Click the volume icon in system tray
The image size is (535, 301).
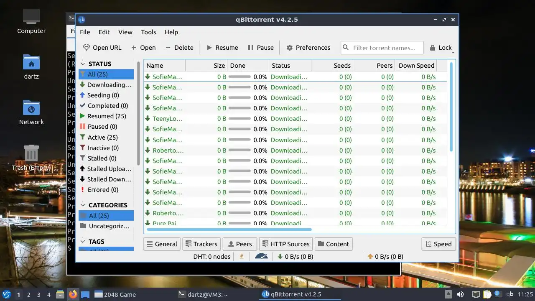tap(460, 294)
